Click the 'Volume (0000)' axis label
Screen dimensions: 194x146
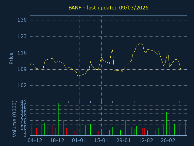pos(14,119)
